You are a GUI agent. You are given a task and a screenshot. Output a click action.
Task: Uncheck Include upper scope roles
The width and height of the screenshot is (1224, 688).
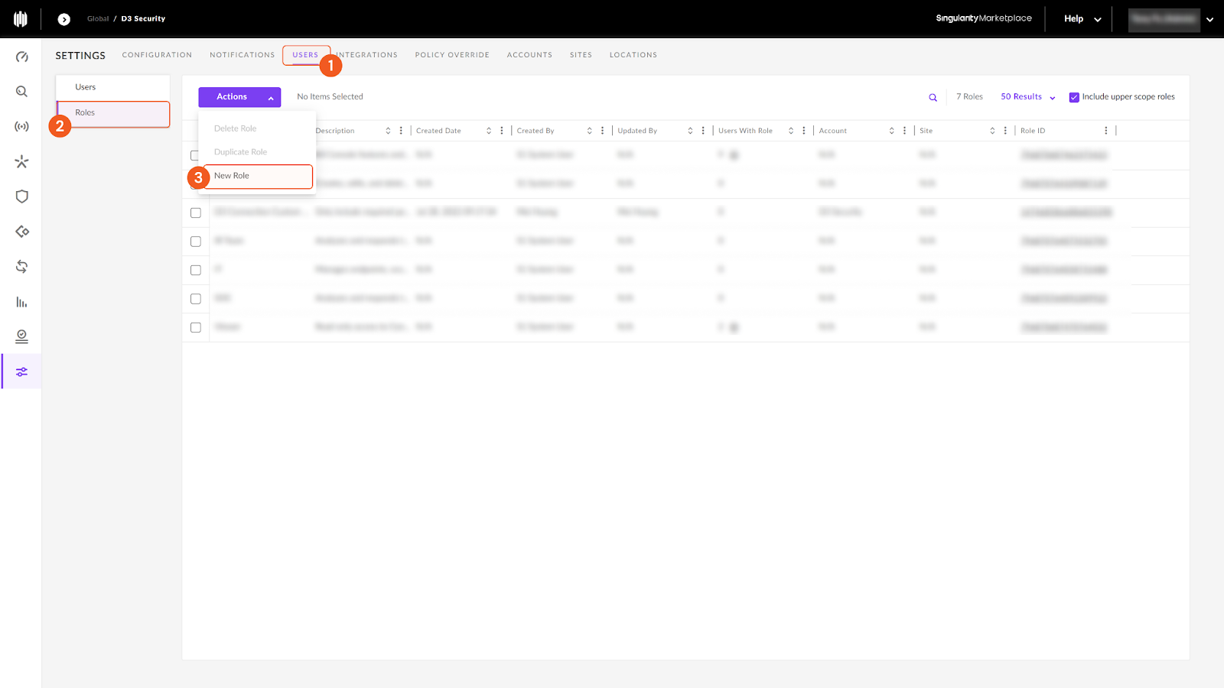click(1074, 97)
